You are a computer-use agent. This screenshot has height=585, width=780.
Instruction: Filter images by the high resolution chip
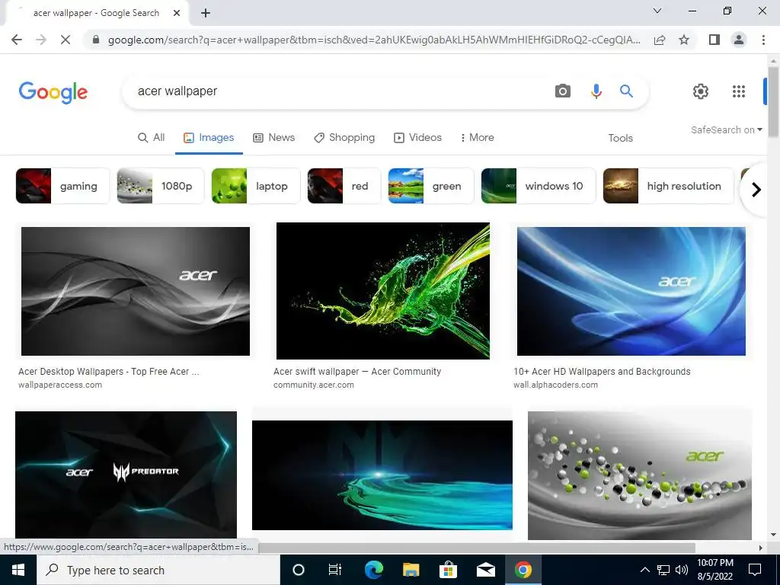pyautogui.click(x=668, y=186)
